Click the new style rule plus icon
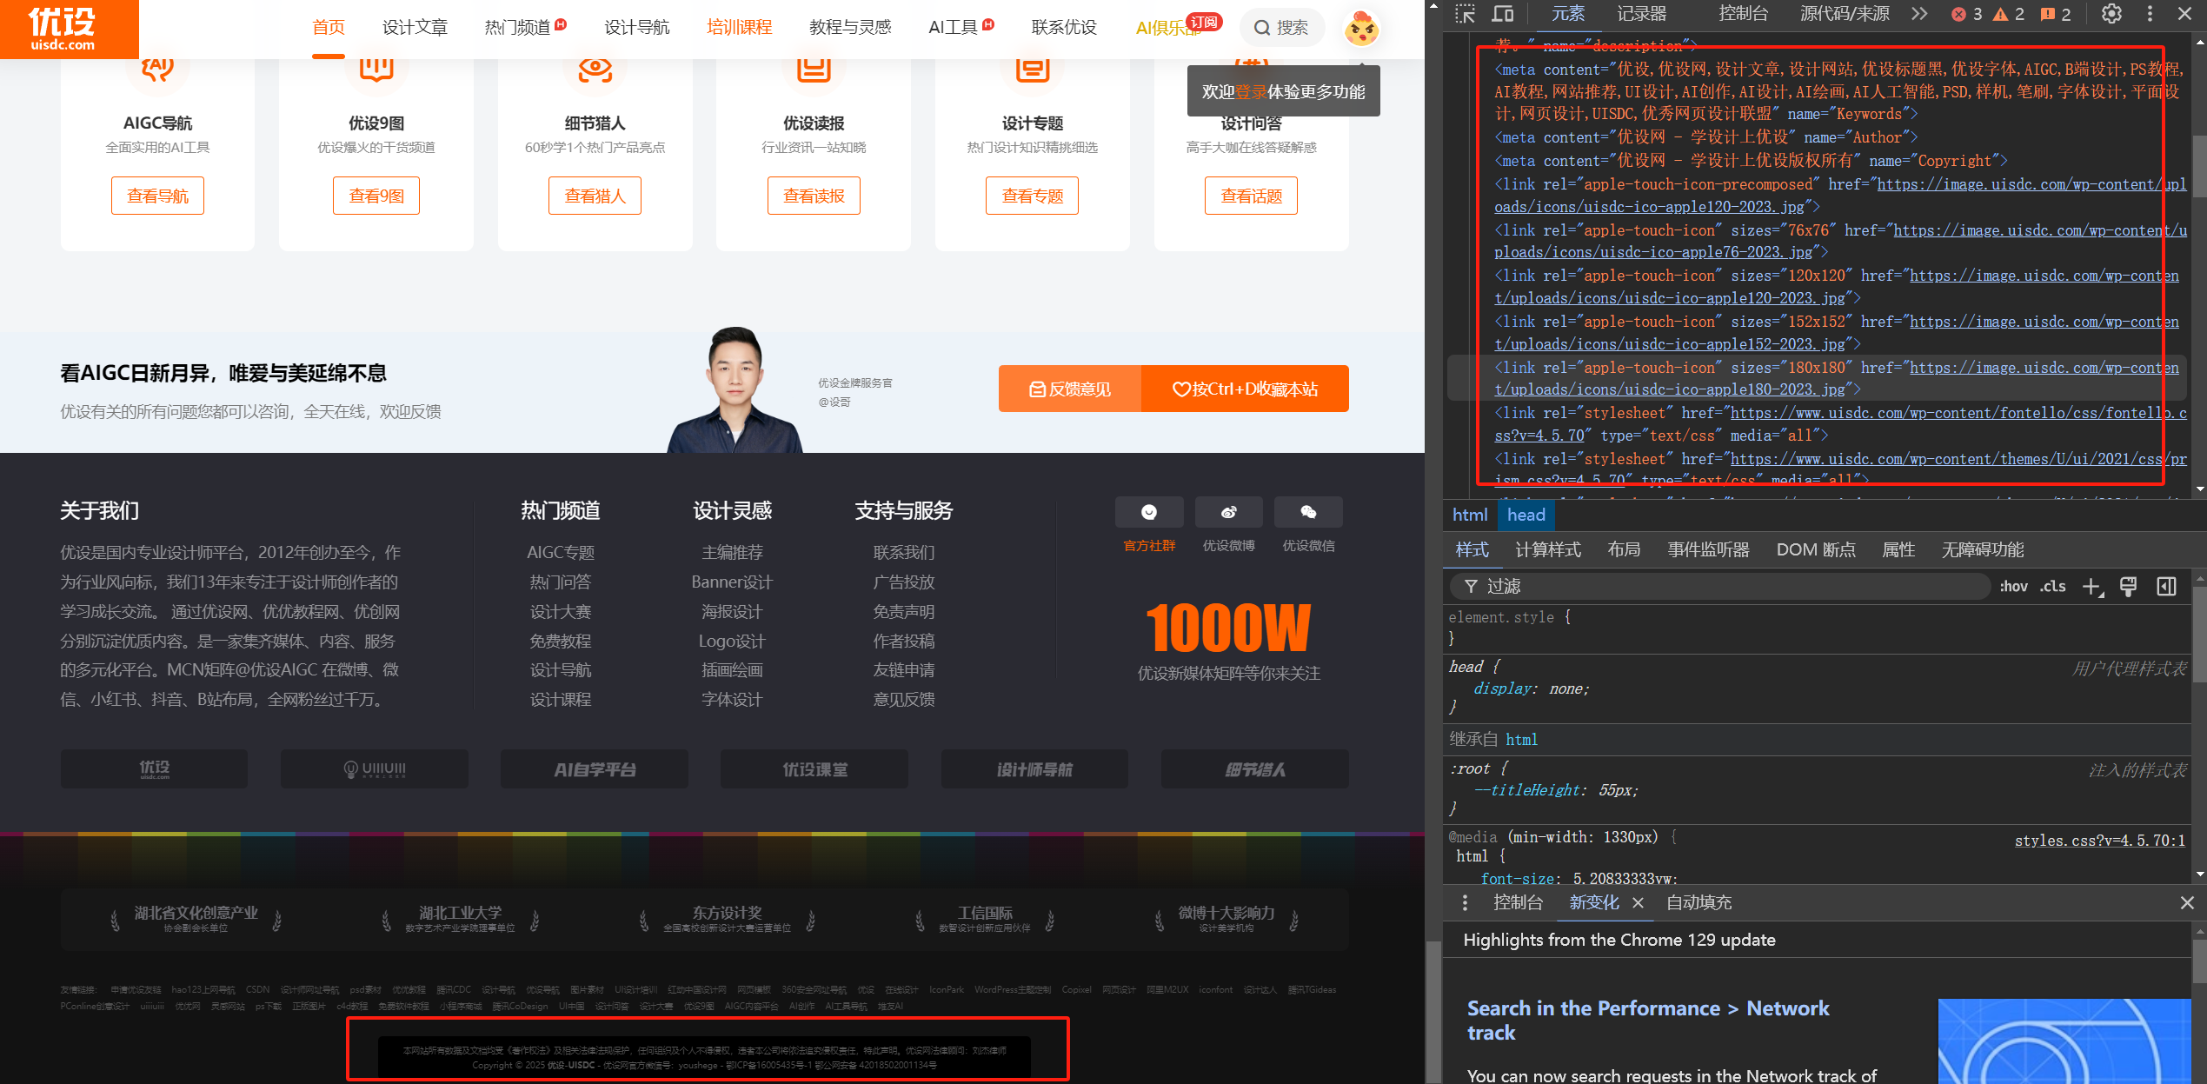 click(x=2091, y=587)
